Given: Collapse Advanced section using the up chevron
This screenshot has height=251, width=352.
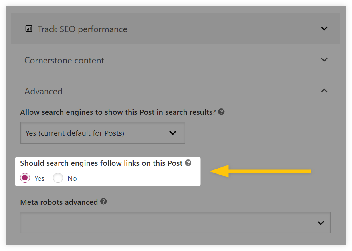Looking at the screenshot, I should 324,91.
